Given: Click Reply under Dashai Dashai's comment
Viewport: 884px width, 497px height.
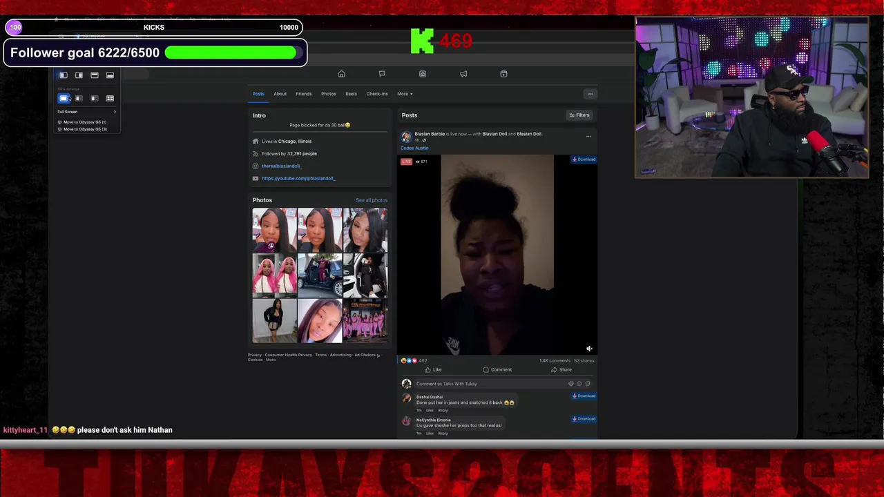Looking at the screenshot, I should 443,411.
